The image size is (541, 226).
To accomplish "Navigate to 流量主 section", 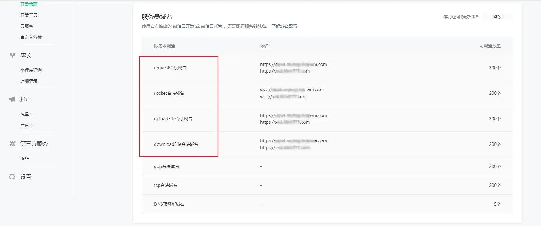I will click(27, 115).
